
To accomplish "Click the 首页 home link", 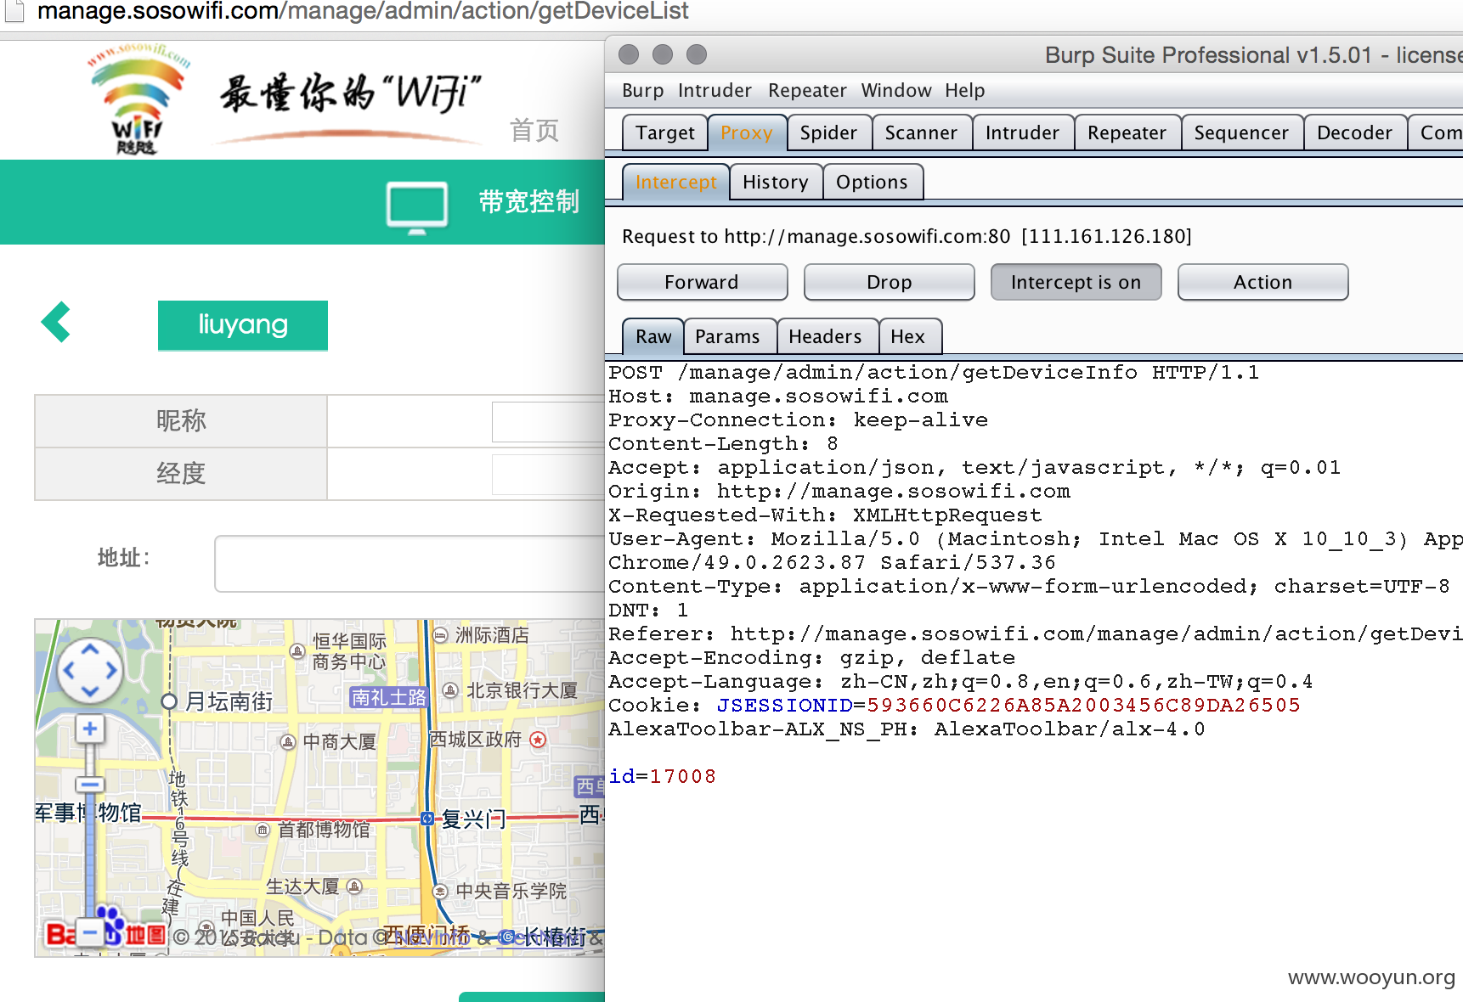I will [534, 130].
